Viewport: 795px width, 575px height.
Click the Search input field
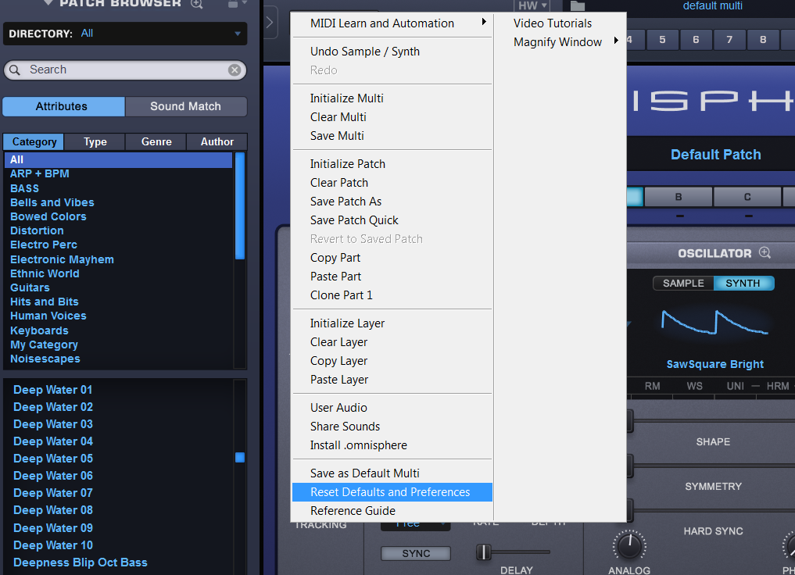(x=125, y=70)
